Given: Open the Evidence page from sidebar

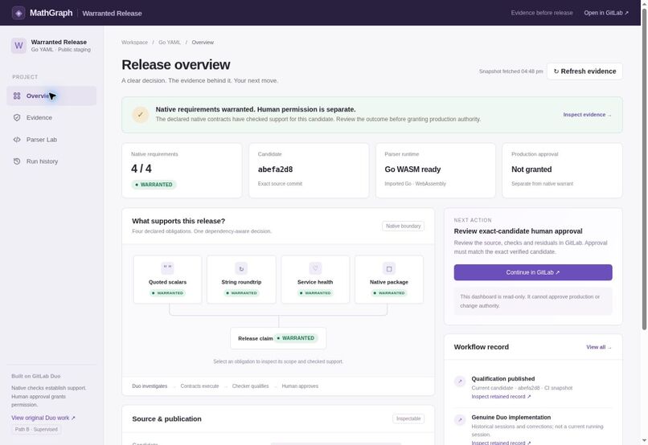Looking at the screenshot, I should [51, 117].
